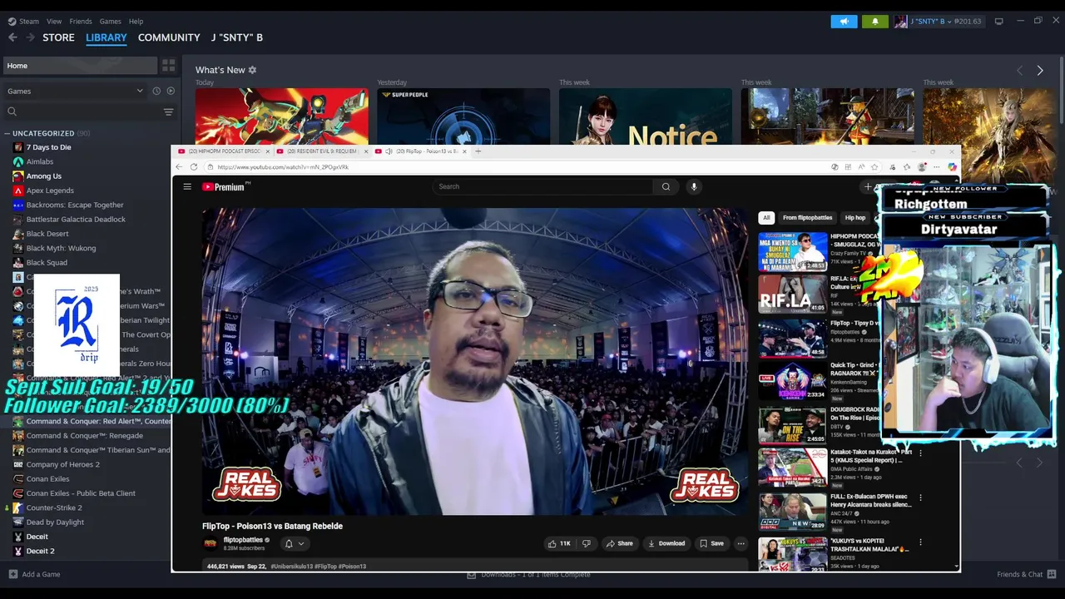Open Games menu in Steam
This screenshot has width=1065, height=599.
click(110, 22)
